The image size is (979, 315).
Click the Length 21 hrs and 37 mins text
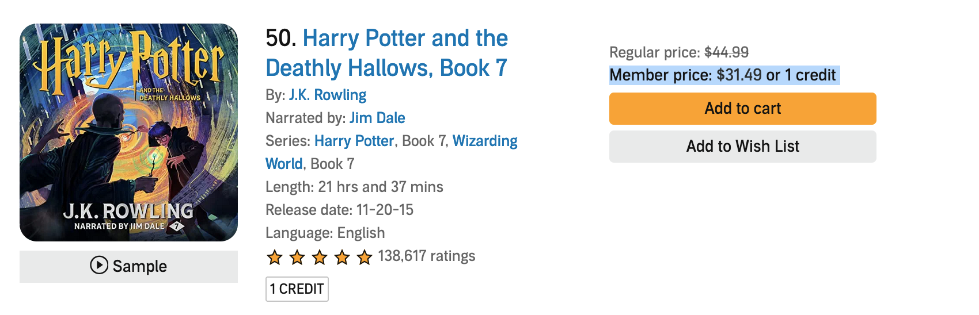[x=354, y=187]
